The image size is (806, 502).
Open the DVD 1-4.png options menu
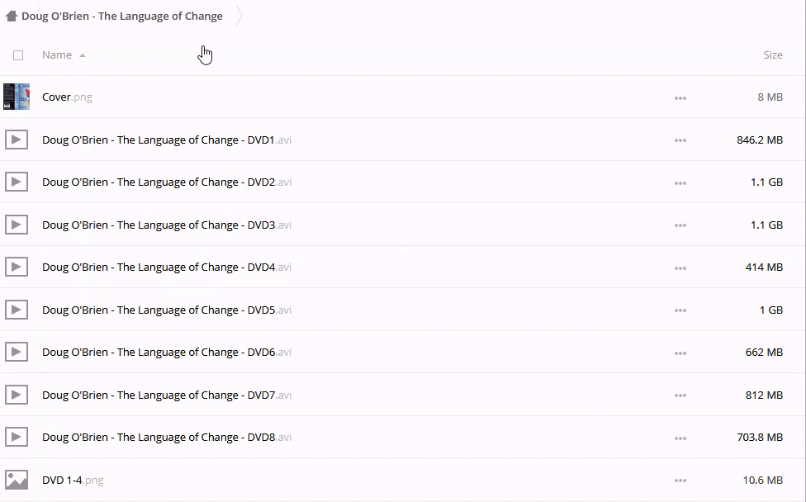point(680,481)
